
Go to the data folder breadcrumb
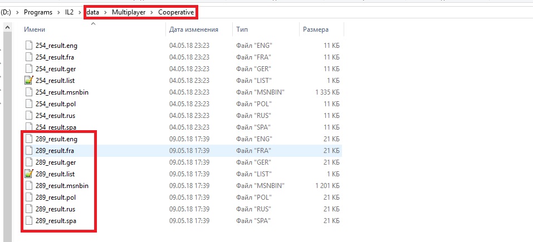(x=93, y=13)
